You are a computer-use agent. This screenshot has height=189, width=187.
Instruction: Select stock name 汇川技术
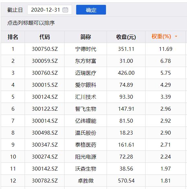click(86, 97)
